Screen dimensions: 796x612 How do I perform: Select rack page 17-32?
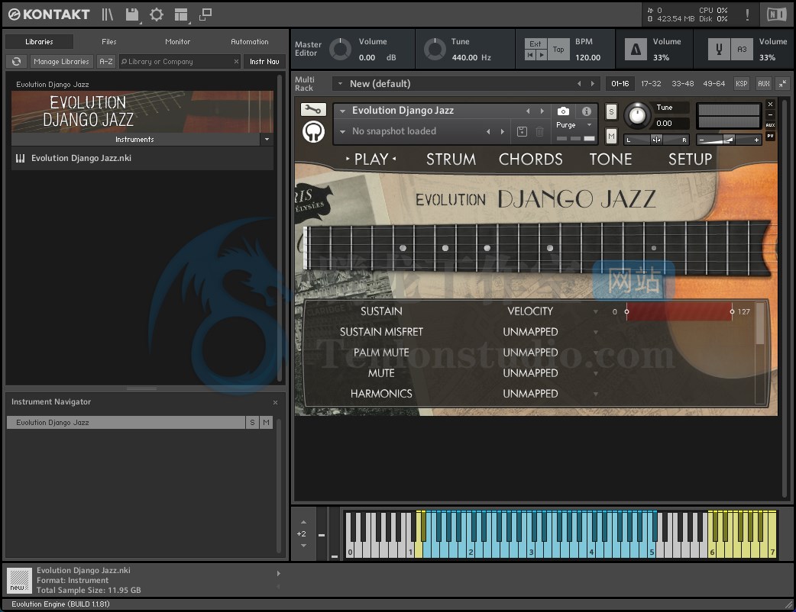tap(651, 84)
